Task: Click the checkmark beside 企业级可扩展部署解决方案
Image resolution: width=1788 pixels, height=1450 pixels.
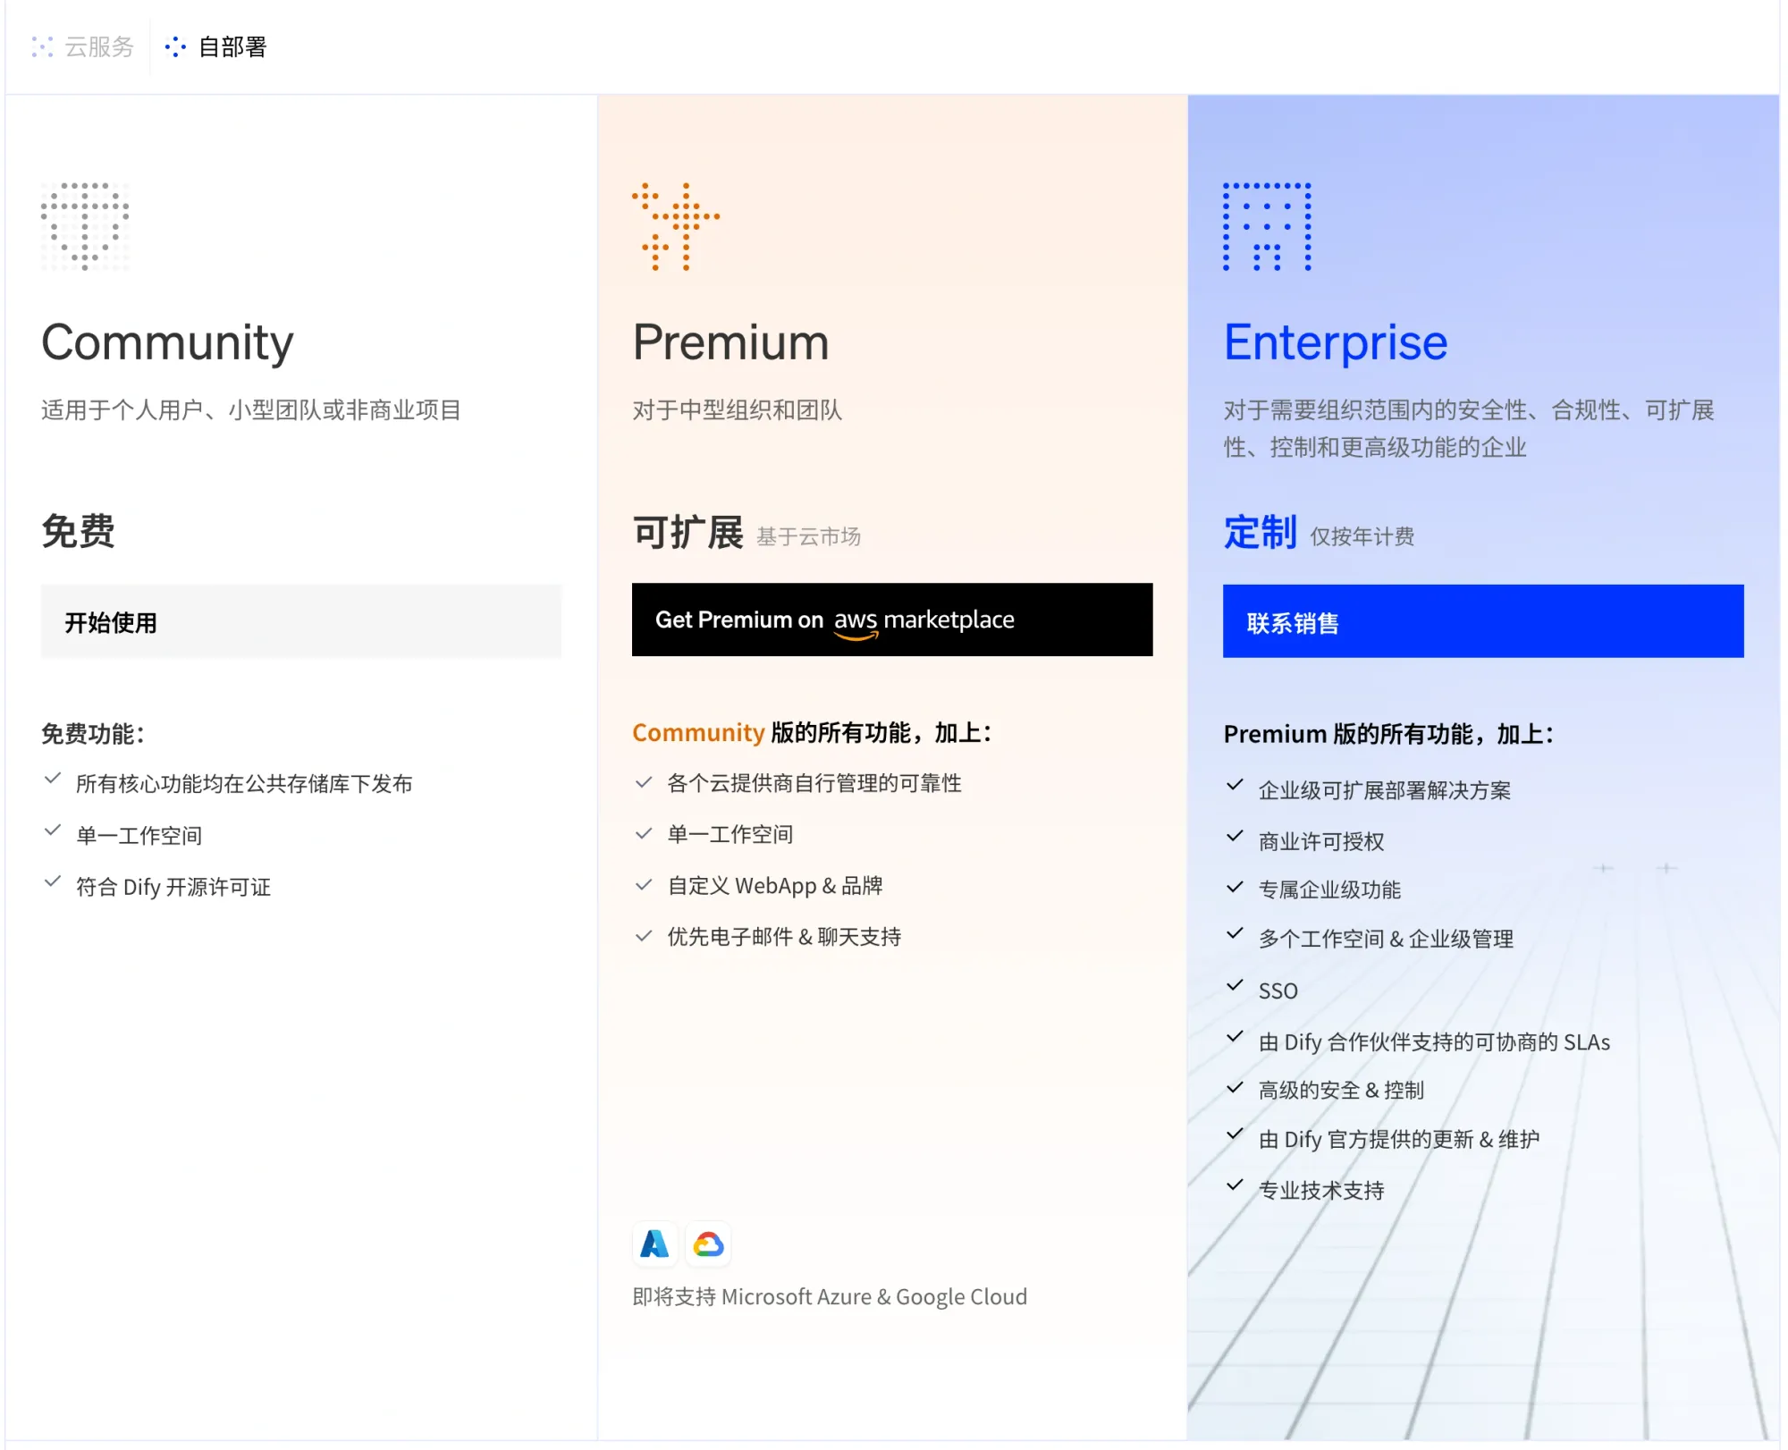Action: [x=1235, y=785]
